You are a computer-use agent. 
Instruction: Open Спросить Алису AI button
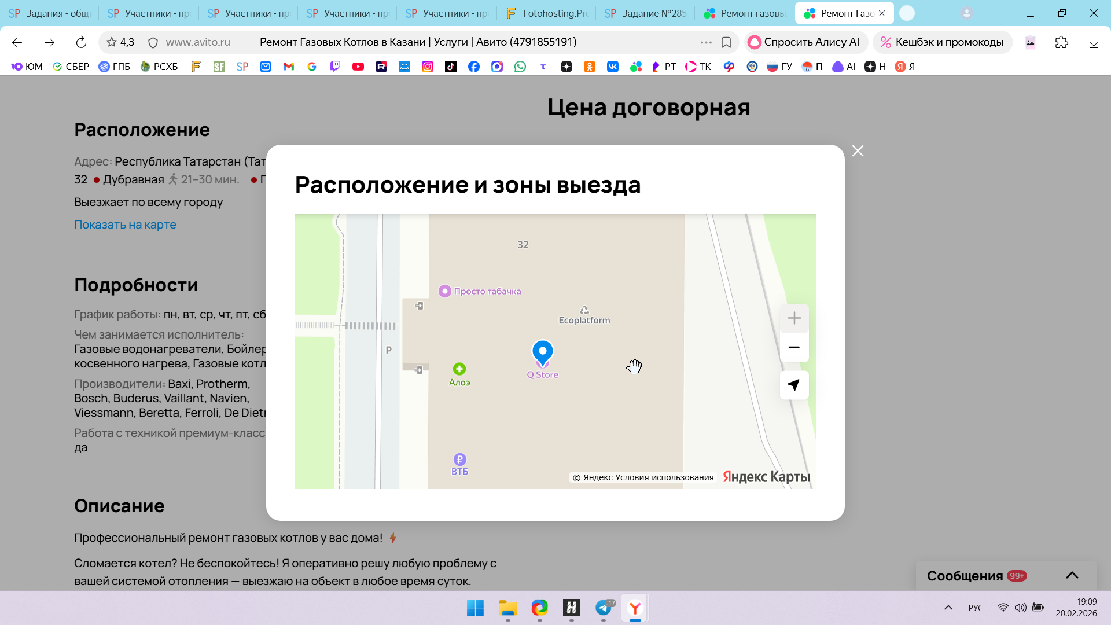pos(804,42)
